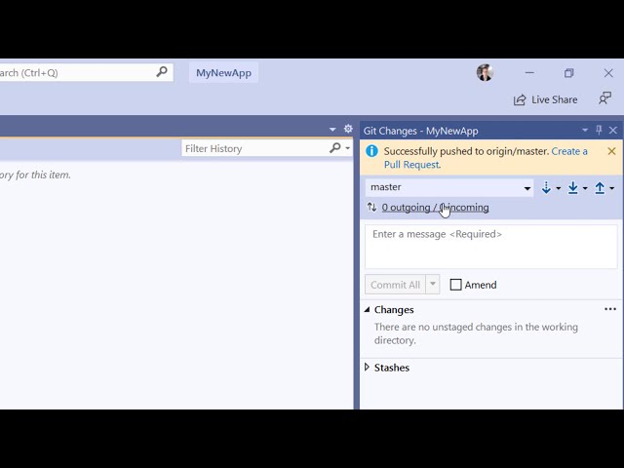Open Changes more actions ellipsis
This screenshot has height=468, width=624.
pyautogui.click(x=610, y=309)
